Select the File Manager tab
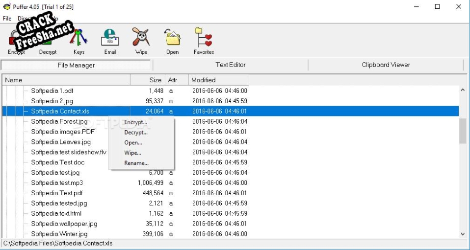This screenshot has height=250, width=470. coord(76,65)
